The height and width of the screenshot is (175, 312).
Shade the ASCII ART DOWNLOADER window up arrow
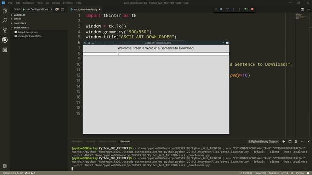223,43
